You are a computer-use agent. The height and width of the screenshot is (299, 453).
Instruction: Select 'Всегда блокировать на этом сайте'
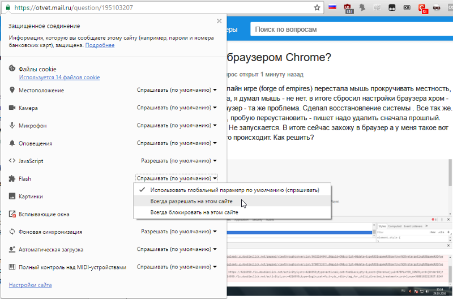(232, 212)
